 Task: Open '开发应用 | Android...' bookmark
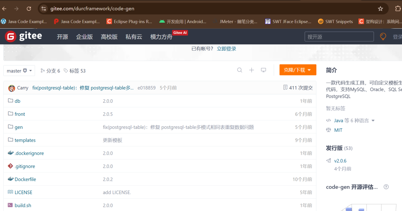pyautogui.click(x=183, y=22)
